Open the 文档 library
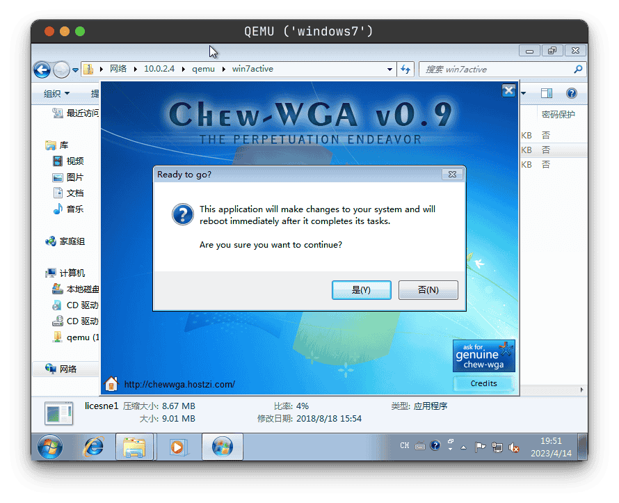This screenshot has width=619, height=503. coord(68,193)
